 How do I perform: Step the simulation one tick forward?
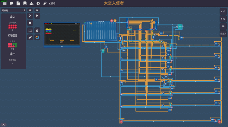click(x=30, y=15)
